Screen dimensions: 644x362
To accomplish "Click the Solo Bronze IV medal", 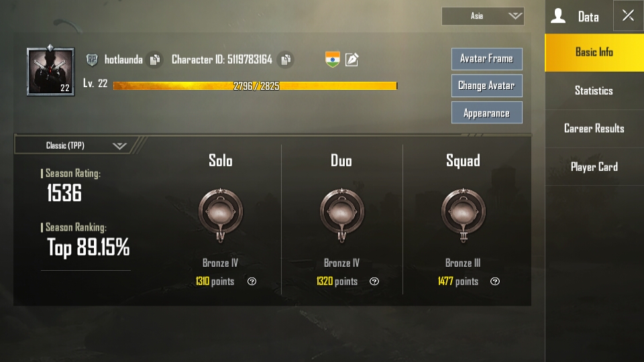I will click(221, 215).
